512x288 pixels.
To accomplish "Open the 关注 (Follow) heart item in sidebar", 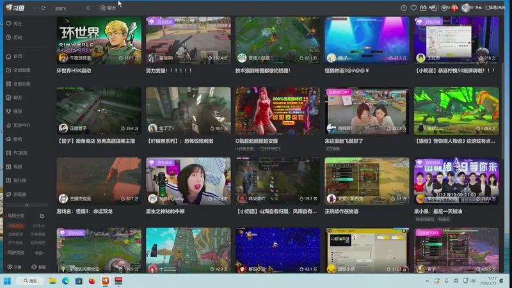I will tap(14, 24).
